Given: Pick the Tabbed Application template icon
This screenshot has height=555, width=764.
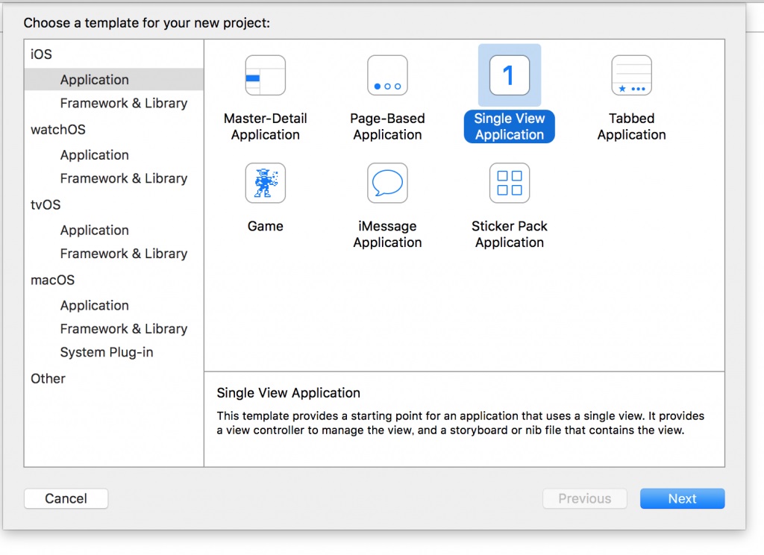Looking at the screenshot, I should (x=631, y=75).
